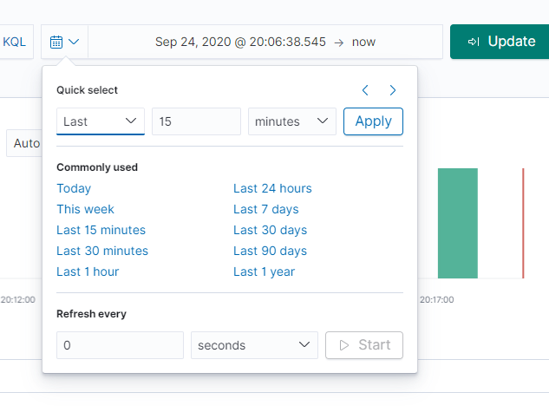Open the seconds refresh unit dropdown
Image resolution: width=549 pixels, height=412 pixels.
[254, 345]
